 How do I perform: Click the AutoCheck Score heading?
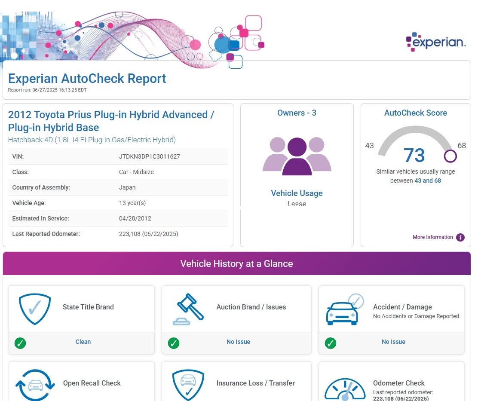click(x=416, y=113)
